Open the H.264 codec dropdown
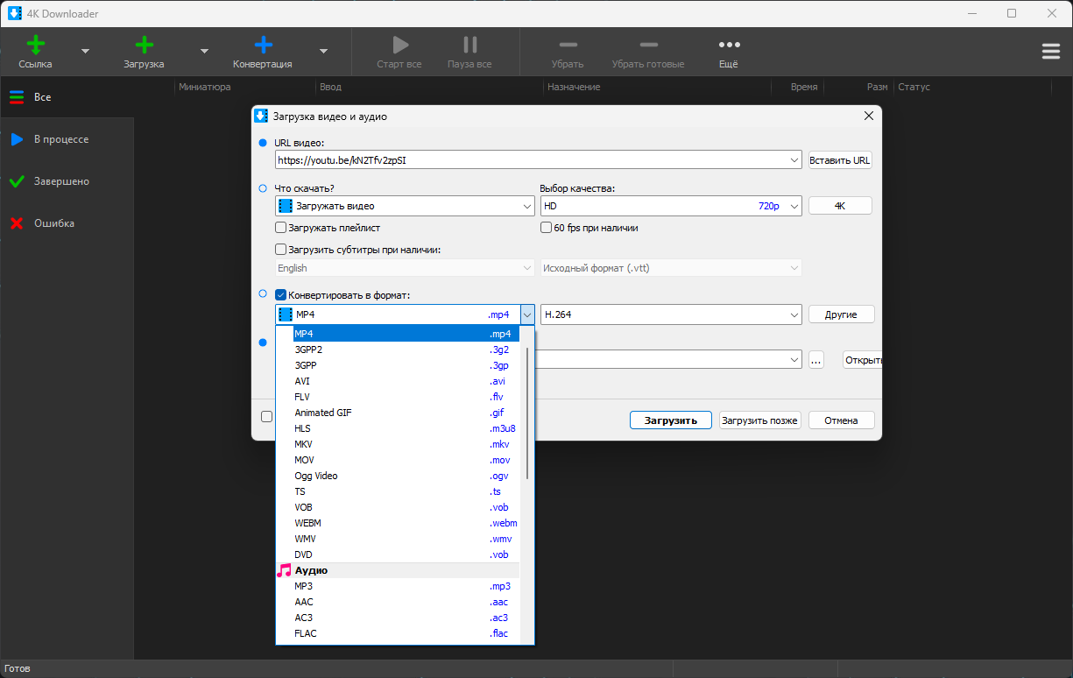1073x678 pixels. [x=794, y=314]
